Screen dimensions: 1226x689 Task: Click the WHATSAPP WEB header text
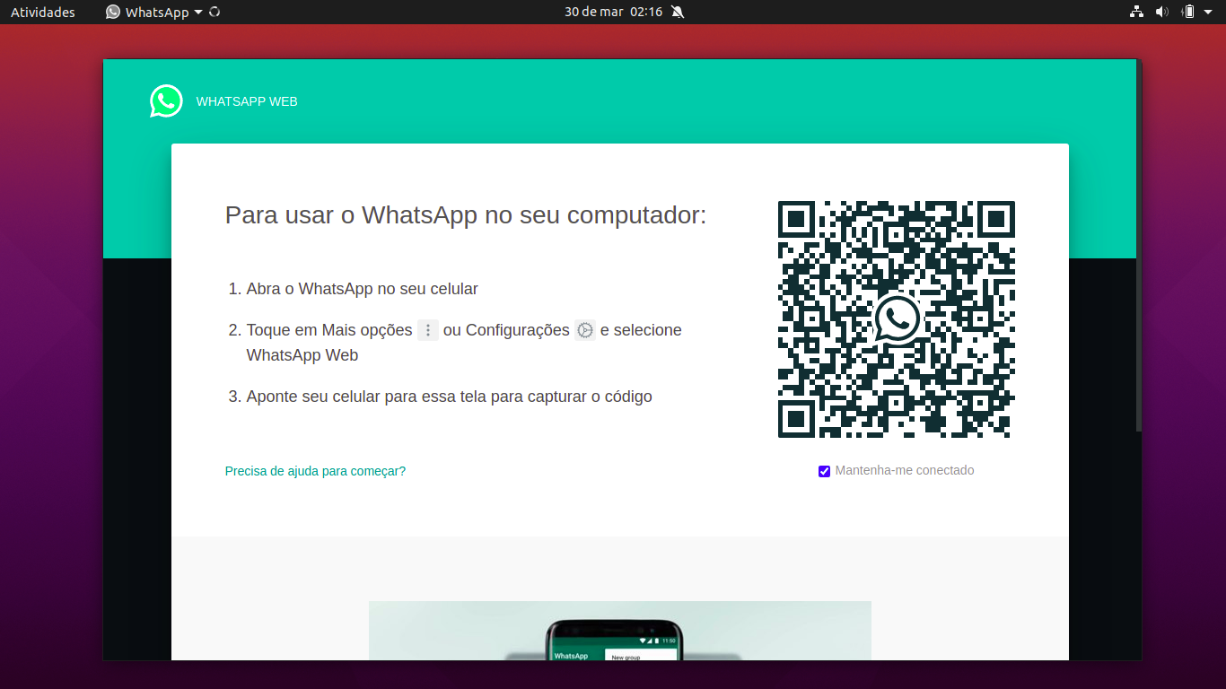click(x=247, y=101)
